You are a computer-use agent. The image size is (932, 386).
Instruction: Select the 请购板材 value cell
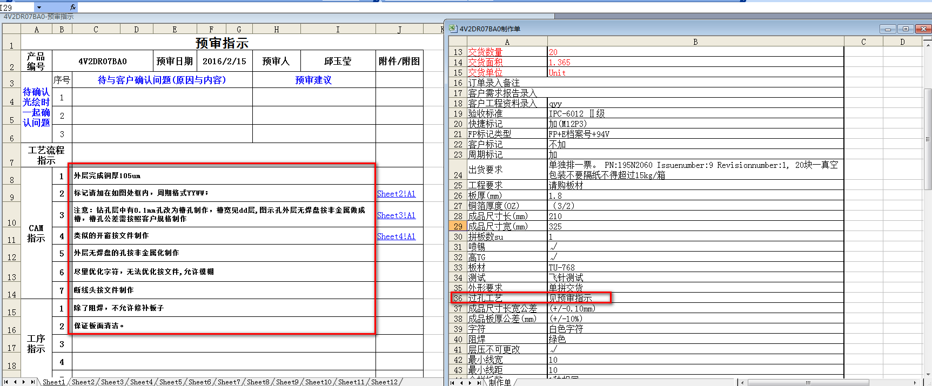coord(695,185)
